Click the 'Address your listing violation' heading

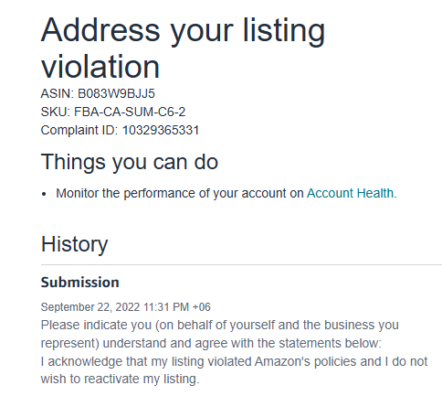pos(183,48)
